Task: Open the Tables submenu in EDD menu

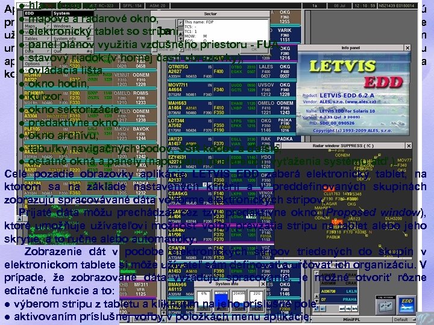Action: coord(37,39)
